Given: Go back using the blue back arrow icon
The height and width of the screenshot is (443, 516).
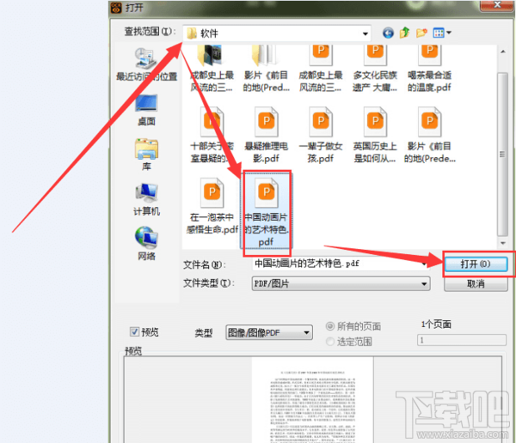Looking at the screenshot, I should (388, 33).
